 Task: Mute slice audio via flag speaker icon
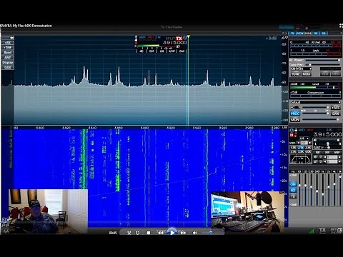pos(141,51)
